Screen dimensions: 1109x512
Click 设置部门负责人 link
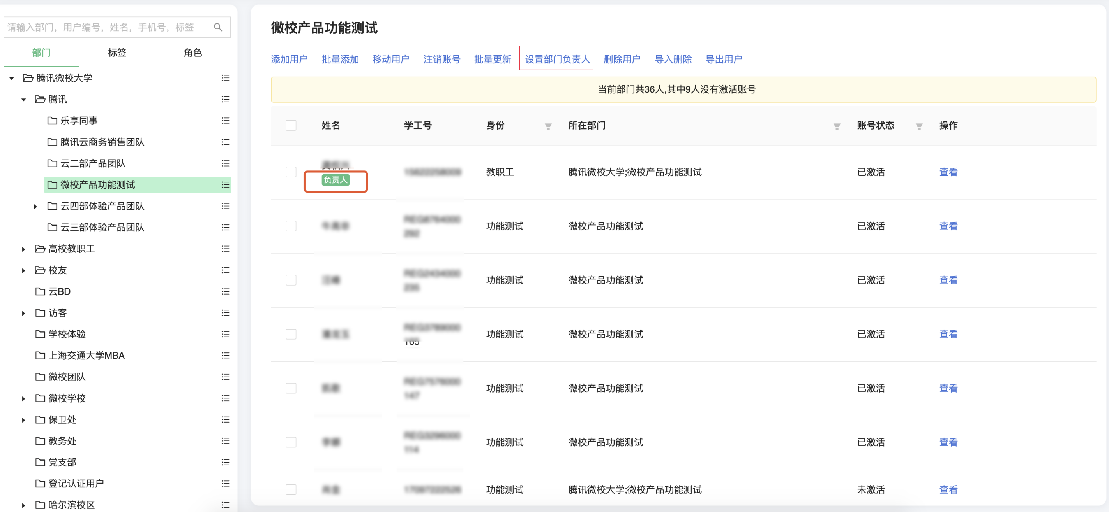(557, 59)
